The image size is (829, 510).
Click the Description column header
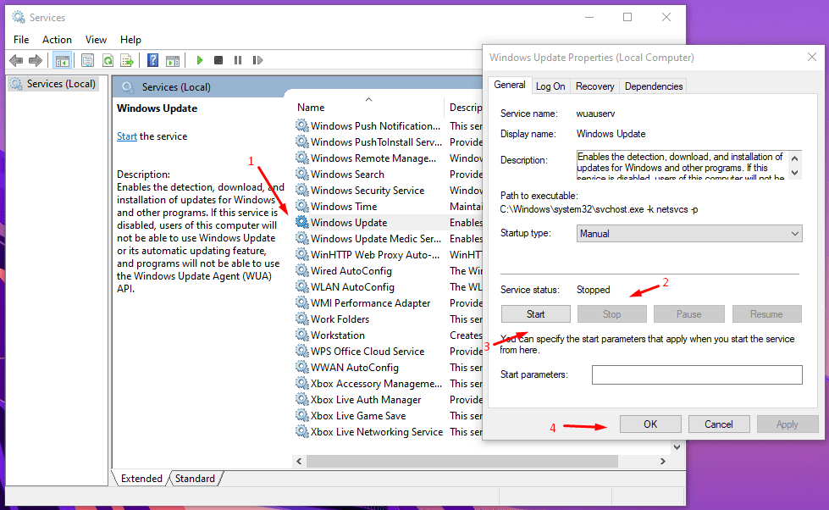click(465, 107)
